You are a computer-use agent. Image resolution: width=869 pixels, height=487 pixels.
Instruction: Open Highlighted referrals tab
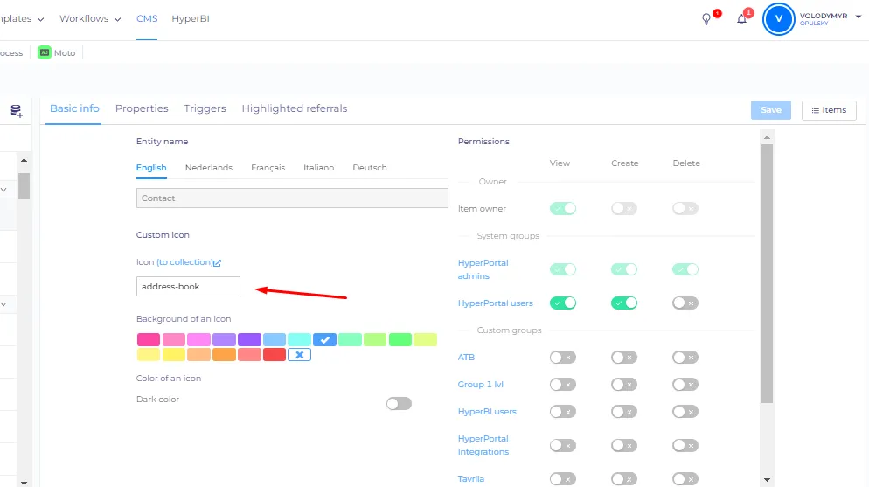point(295,108)
